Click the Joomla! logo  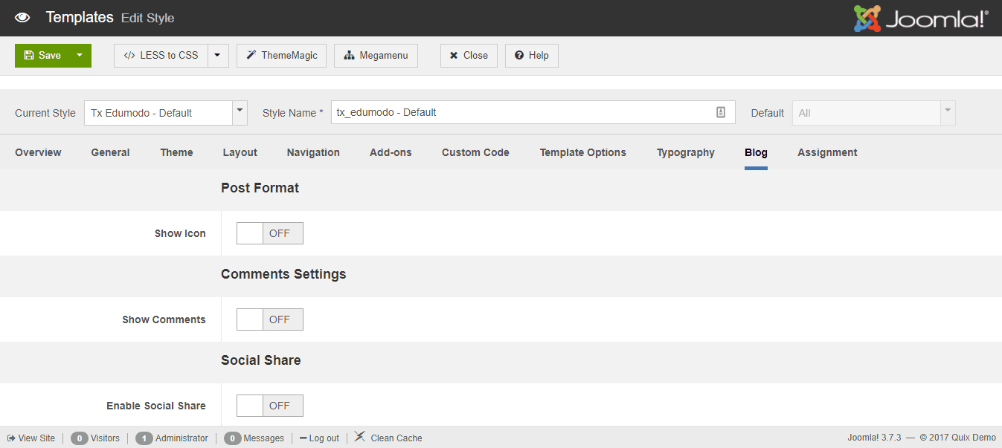(919, 17)
